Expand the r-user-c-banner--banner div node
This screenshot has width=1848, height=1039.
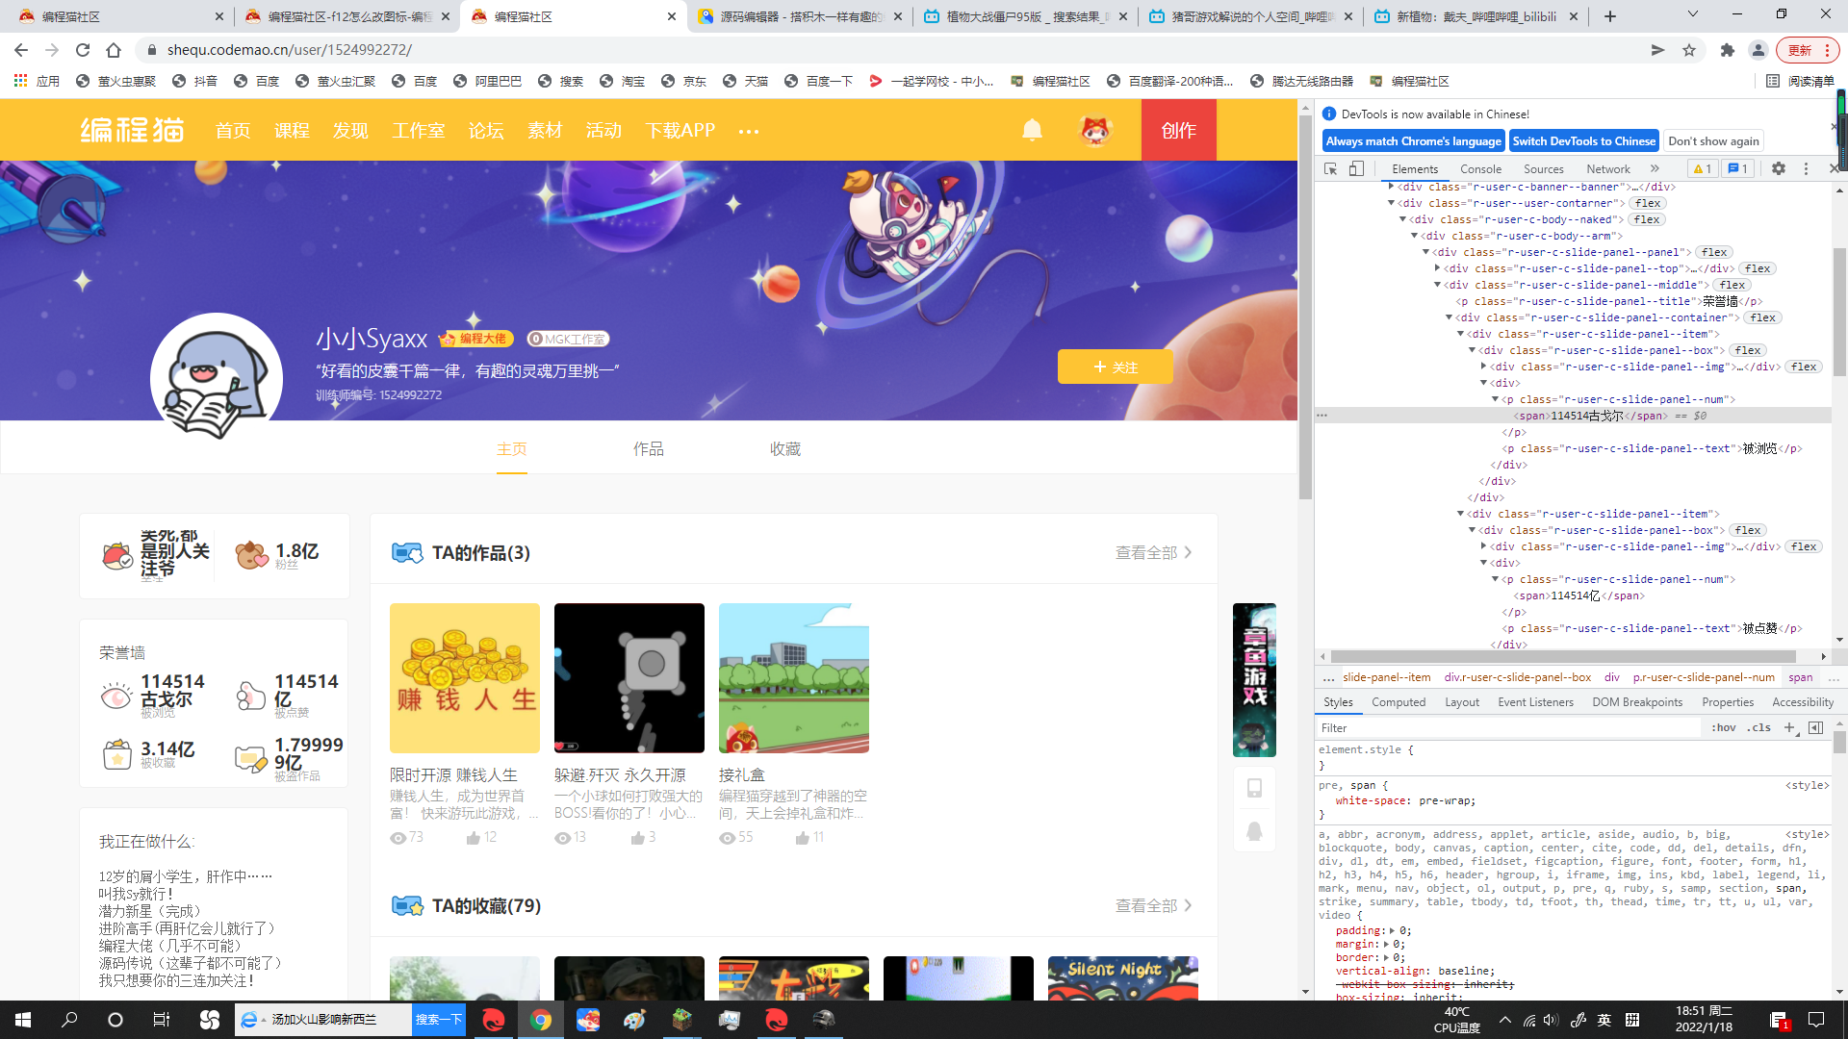click(1391, 187)
